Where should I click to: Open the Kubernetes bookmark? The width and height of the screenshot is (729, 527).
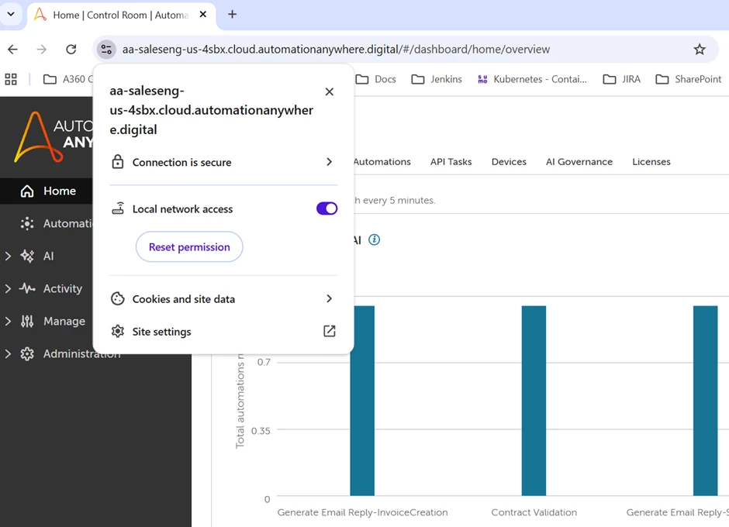pos(532,79)
